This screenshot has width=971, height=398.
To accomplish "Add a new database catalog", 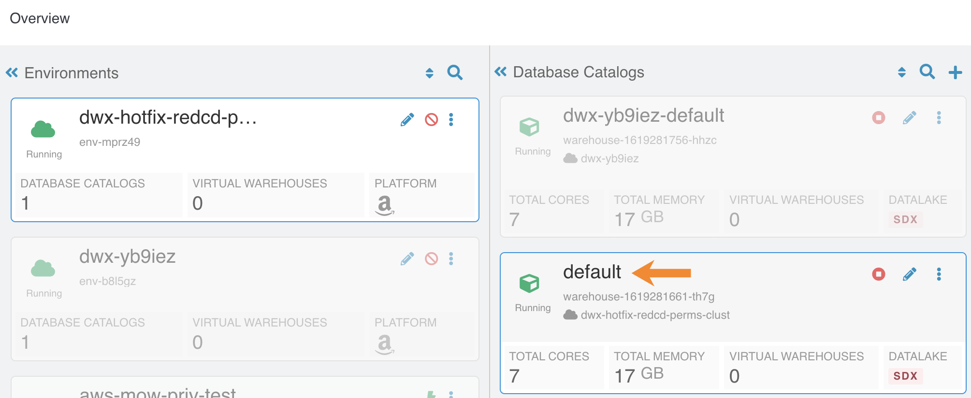I will [955, 72].
